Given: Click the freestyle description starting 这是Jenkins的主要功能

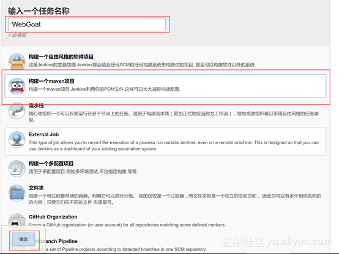Looking at the screenshot, I should pos(142,64).
